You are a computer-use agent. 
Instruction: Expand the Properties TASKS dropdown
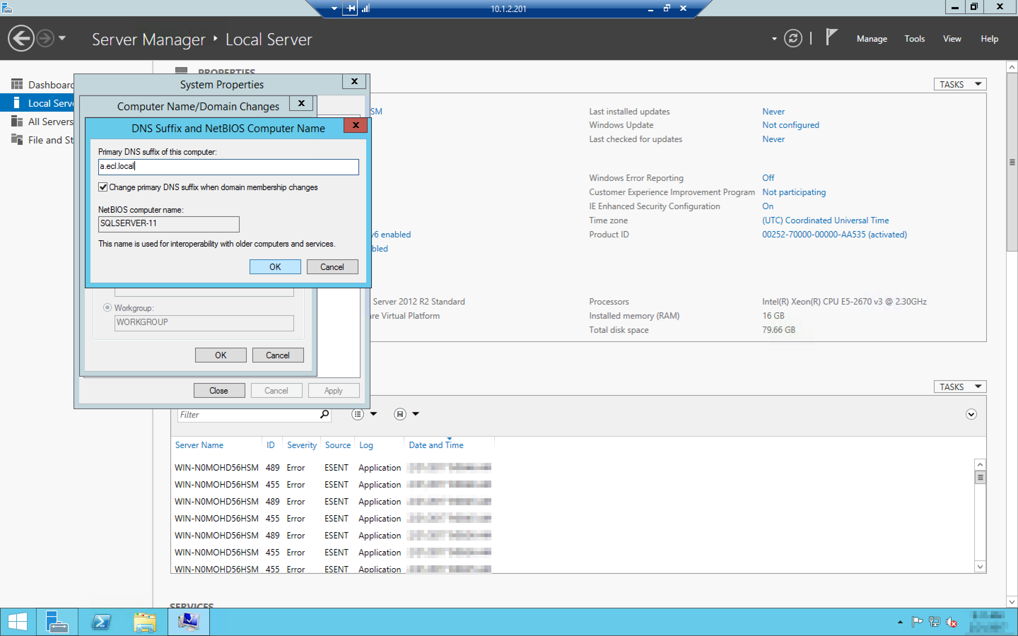point(960,84)
